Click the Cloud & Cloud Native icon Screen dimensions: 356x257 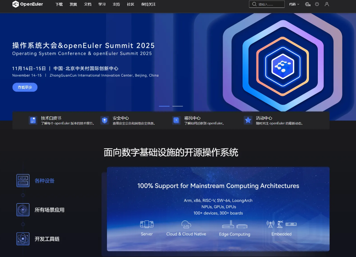186,224
